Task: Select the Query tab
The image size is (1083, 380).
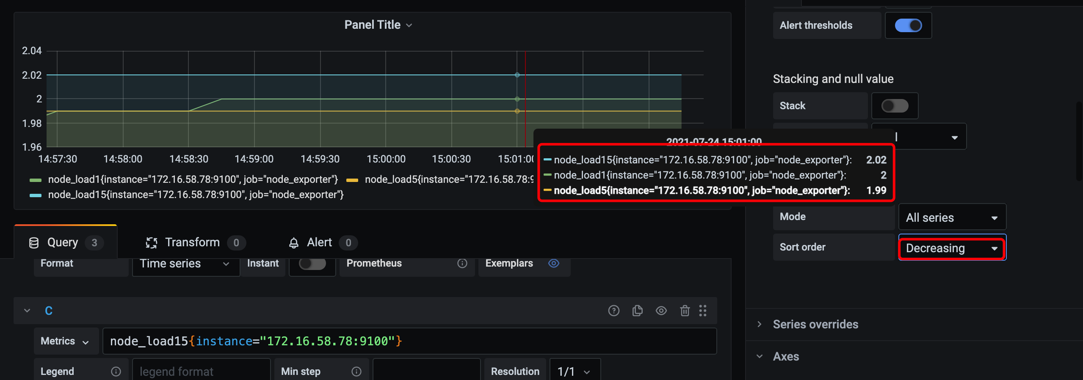Action: pos(66,242)
